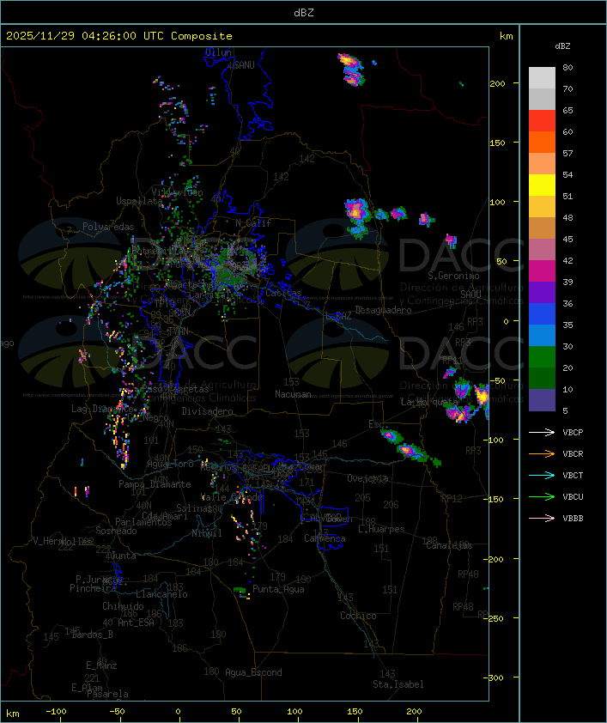Pick the magenta 42–39 dBZ swatch
This screenshot has width=607, height=723.
click(x=542, y=271)
